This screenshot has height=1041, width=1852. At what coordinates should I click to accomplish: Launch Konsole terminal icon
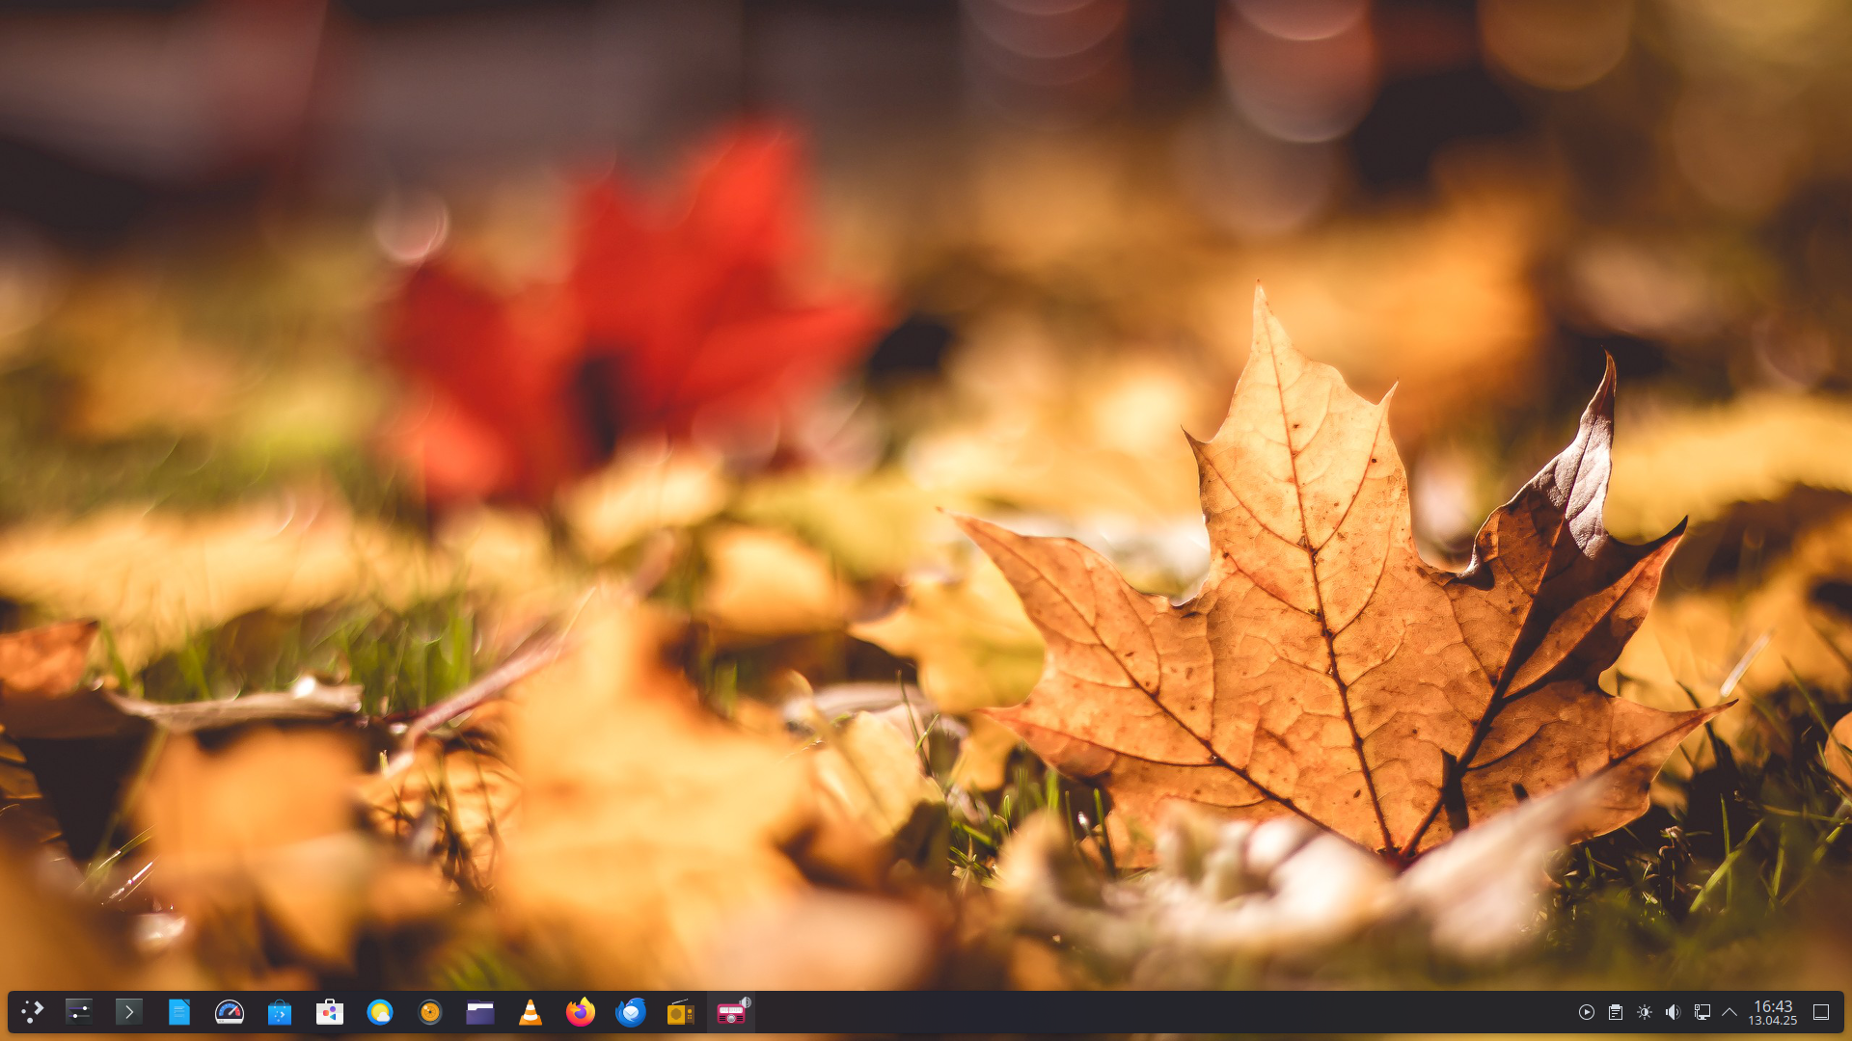(128, 1012)
